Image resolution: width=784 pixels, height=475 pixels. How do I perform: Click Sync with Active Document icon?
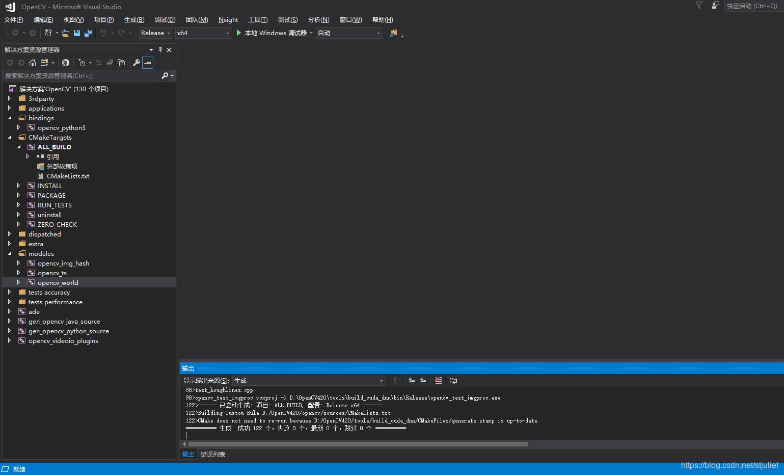(99, 63)
